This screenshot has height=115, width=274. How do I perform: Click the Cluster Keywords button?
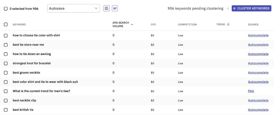pos(251,8)
